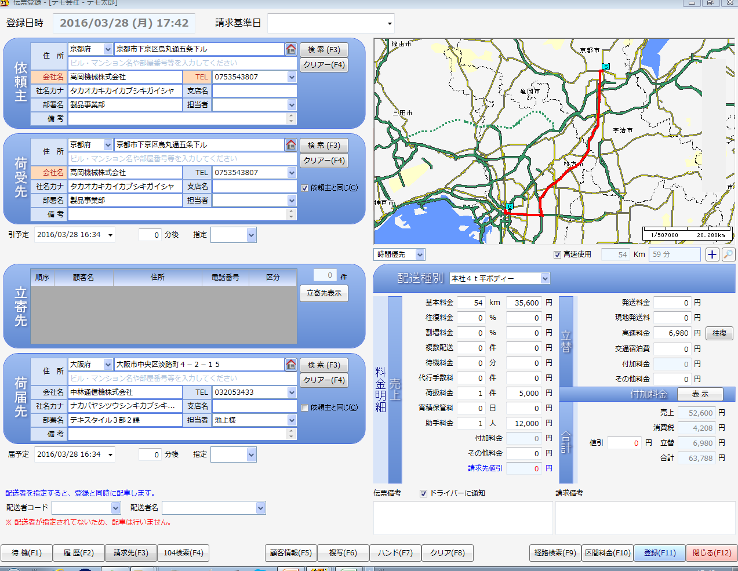Click 顧客情報(F5) button
The image size is (738, 571).
coord(291,553)
